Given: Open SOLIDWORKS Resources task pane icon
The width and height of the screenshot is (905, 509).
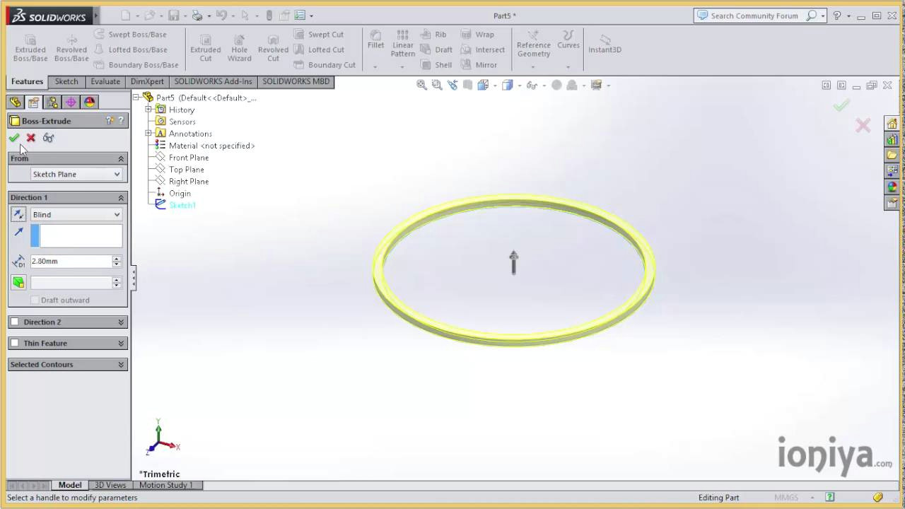Looking at the screenshot, I should point(892,124).
